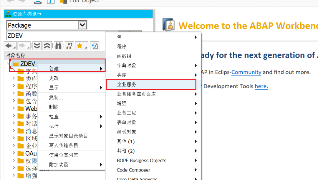Choose 复制... in the context menu
Screen dimensions: 318x180
pos(71,97)
